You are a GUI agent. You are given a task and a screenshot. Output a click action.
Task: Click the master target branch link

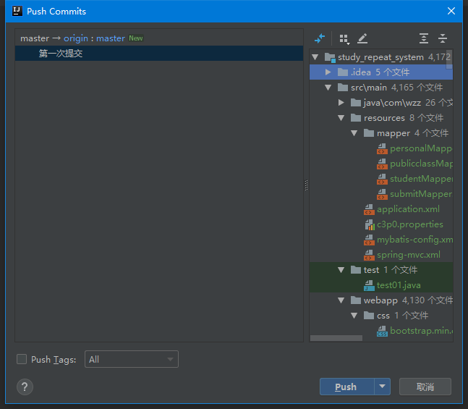pyautogui.click(x=111, y=38)
